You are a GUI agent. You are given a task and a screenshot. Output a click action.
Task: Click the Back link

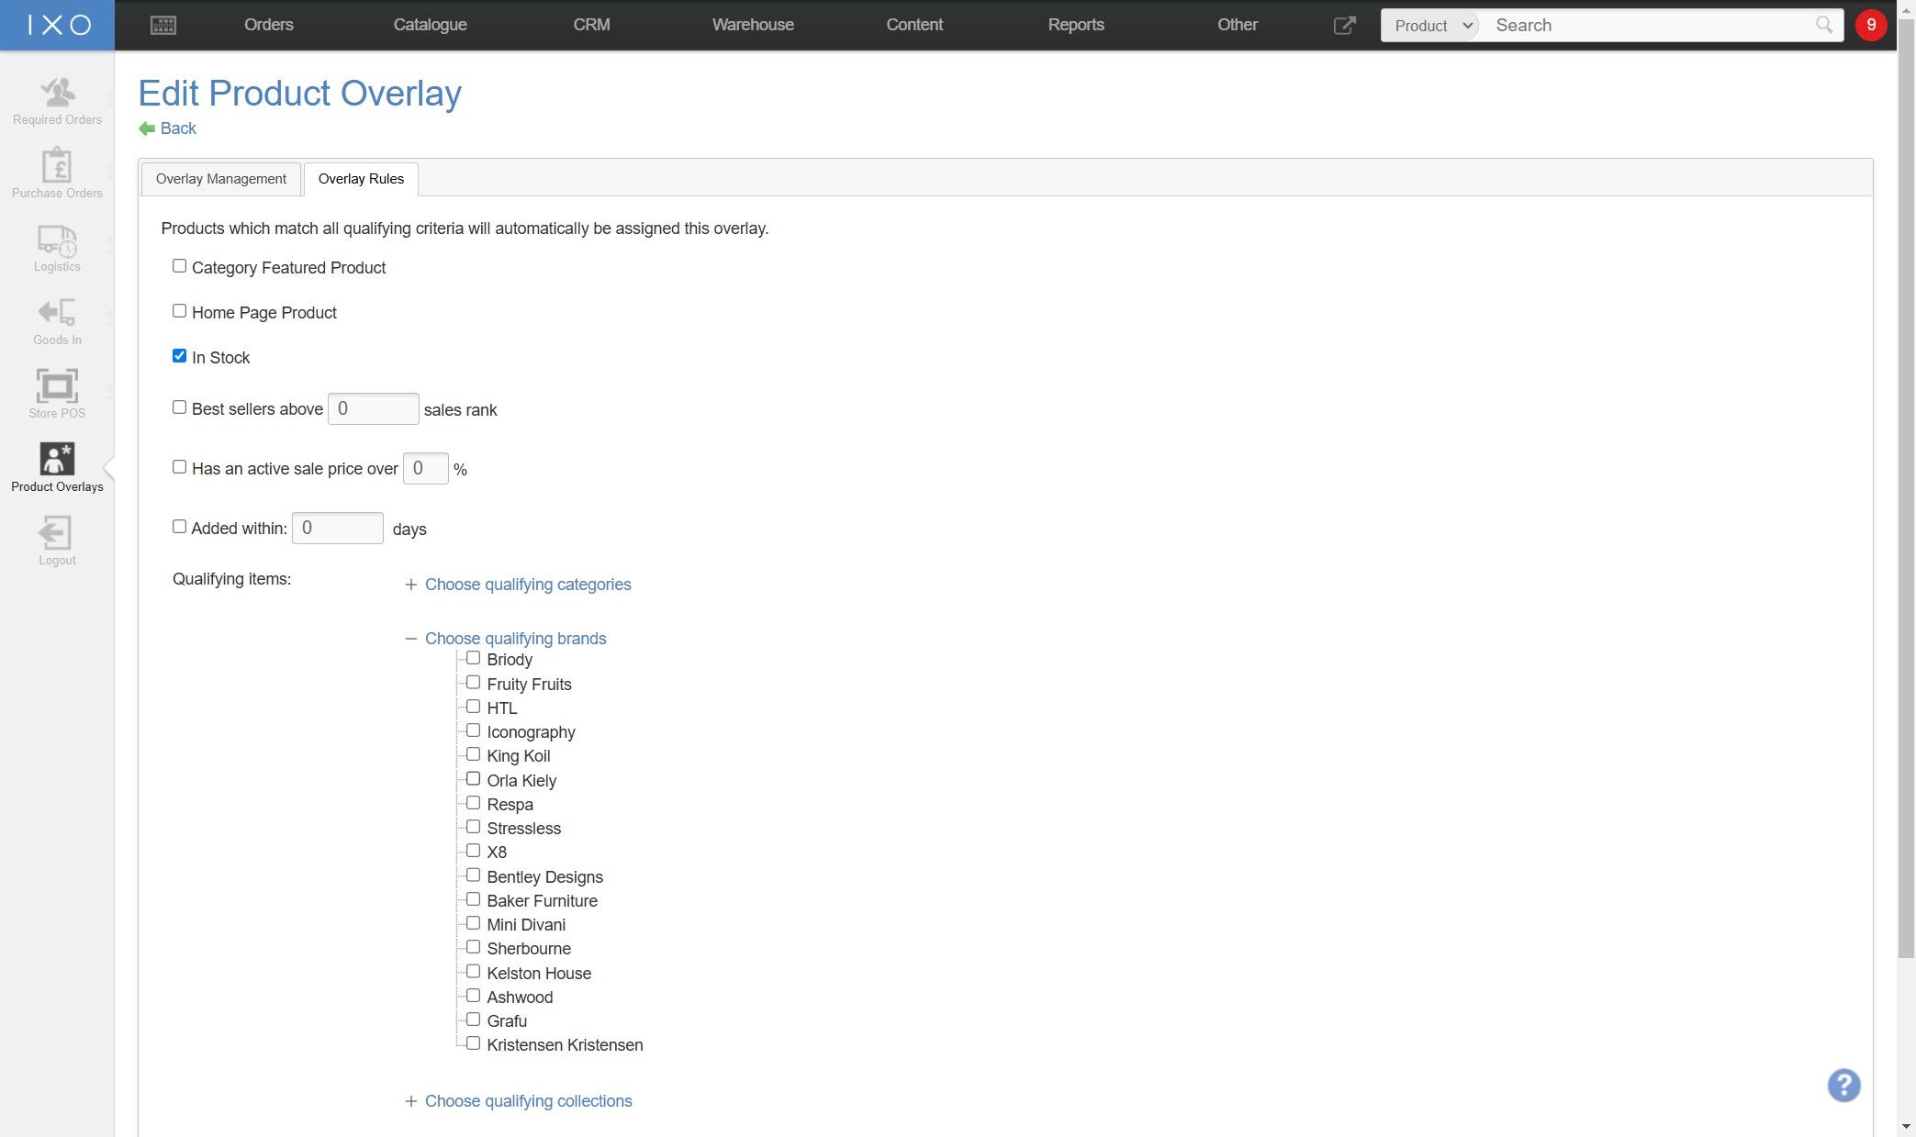point(177,128)
